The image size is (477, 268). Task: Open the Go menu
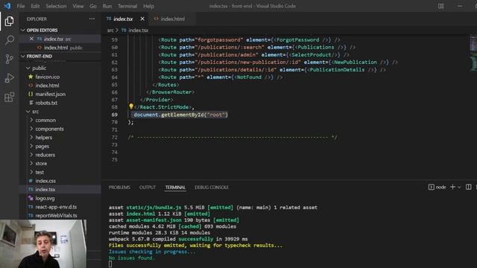93,6
